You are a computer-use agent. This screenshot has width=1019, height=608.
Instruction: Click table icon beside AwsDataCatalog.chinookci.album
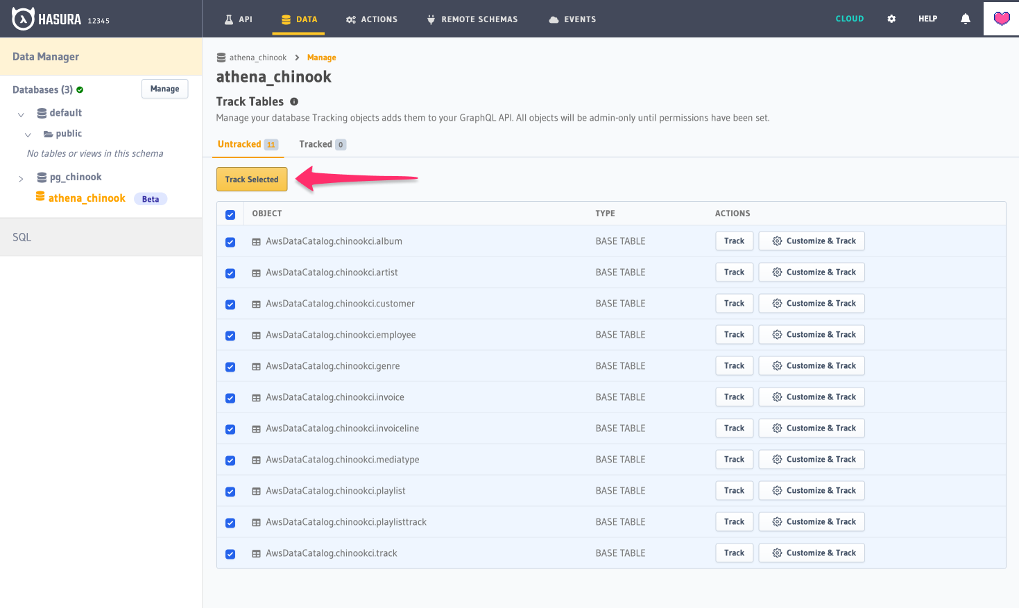coord(256,242)
